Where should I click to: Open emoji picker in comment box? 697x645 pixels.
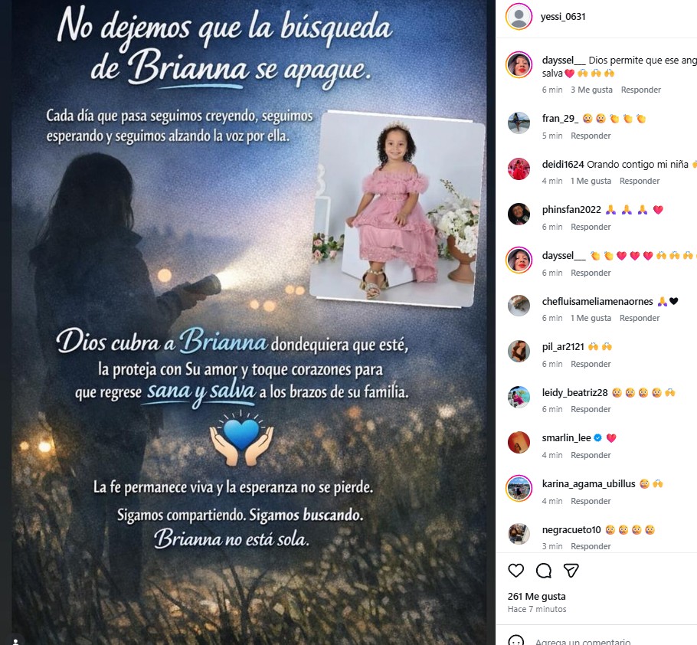(x=515, y=641)
